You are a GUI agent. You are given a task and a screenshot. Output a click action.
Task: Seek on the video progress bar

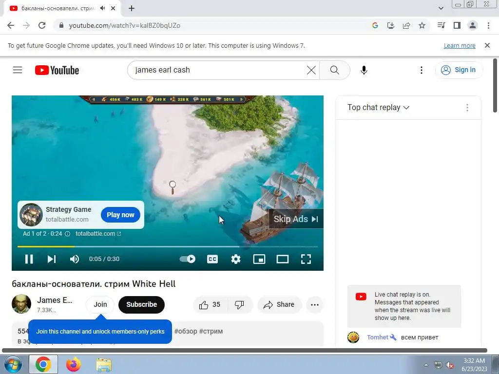click(x=168, y=246)
